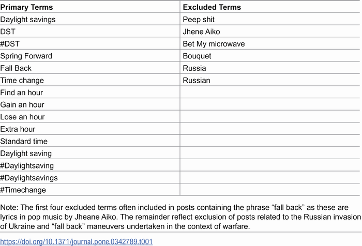Select the Bouquet excluded term

197,56
